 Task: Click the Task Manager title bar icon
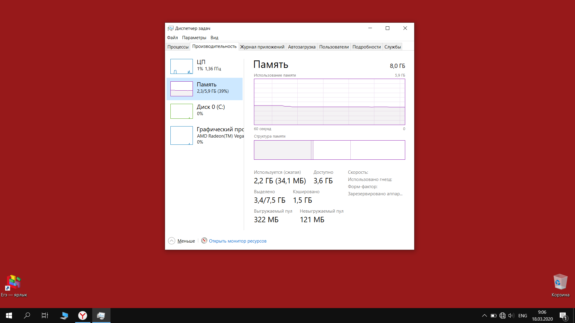click(x=170, y=28)
